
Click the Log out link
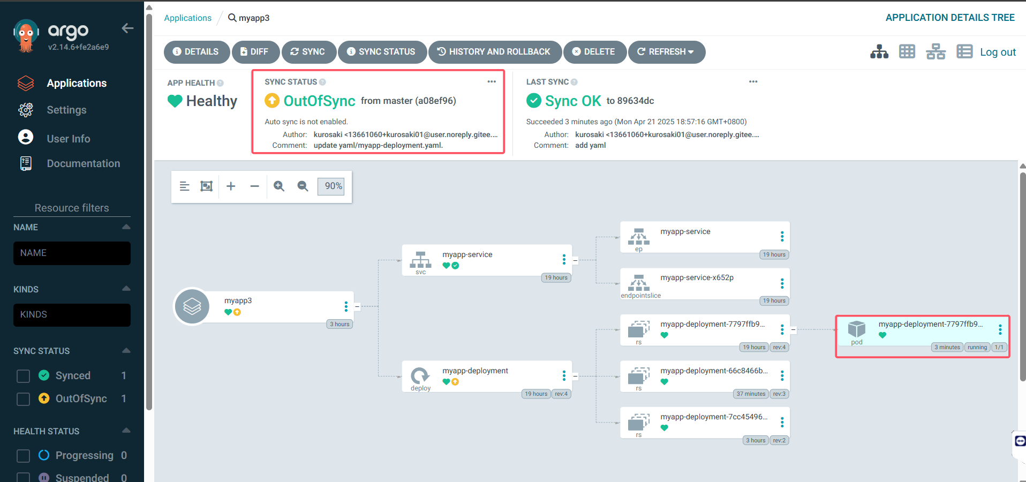[998, 52]
